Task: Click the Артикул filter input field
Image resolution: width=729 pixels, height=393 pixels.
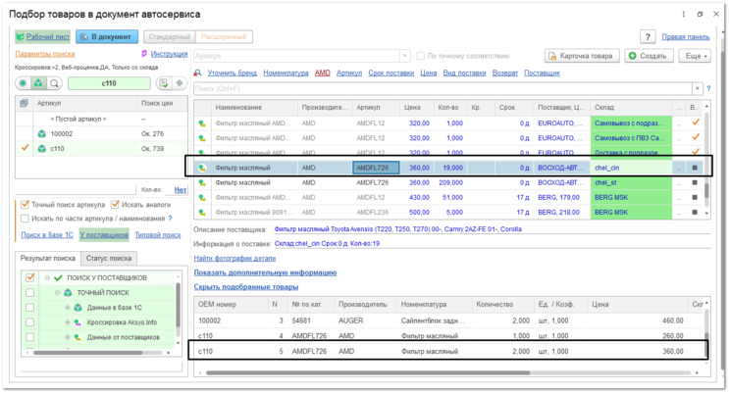Action: (x=296, y=56)
